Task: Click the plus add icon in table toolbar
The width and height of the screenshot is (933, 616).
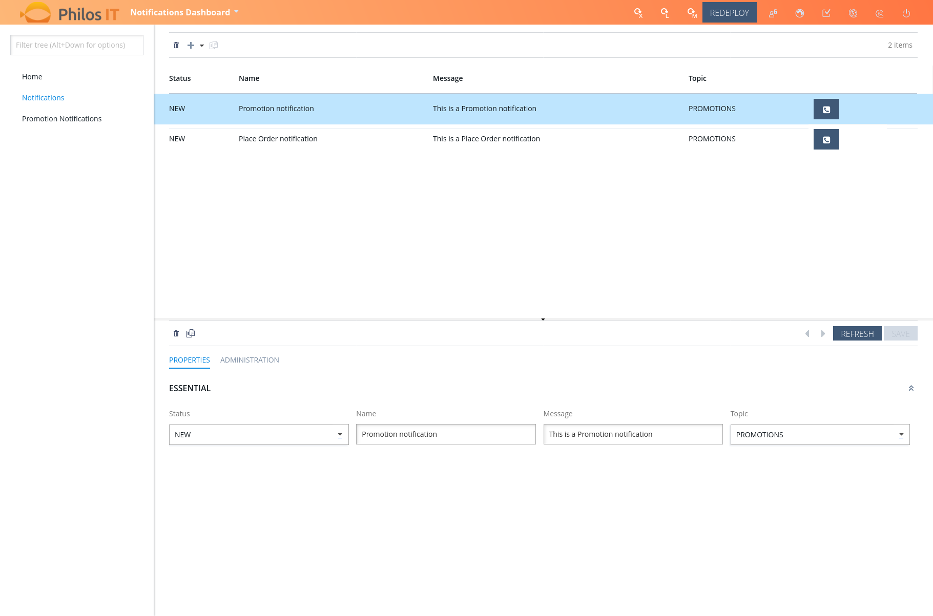Action: tap(191, 45)
